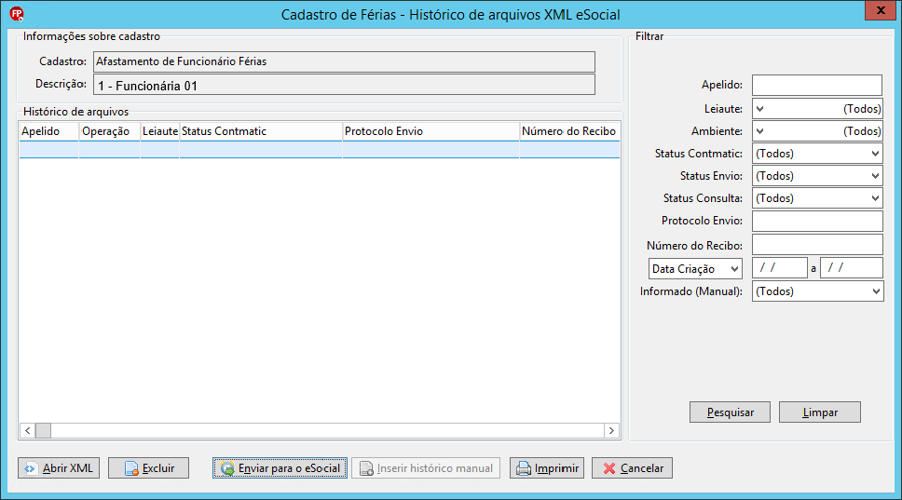The height and width of the screenshot is (500, 902).
Task: Click the Número do Recibo column header
Action: 569,131
